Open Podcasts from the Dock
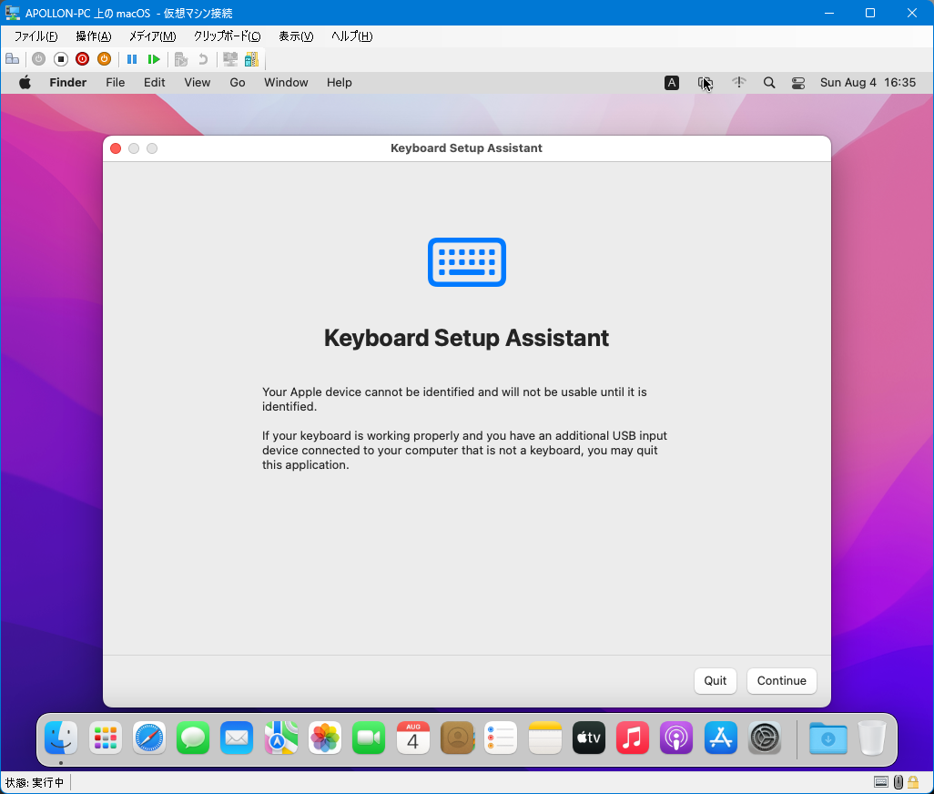Viewport: 934px width, 794px height. point(676,738)
